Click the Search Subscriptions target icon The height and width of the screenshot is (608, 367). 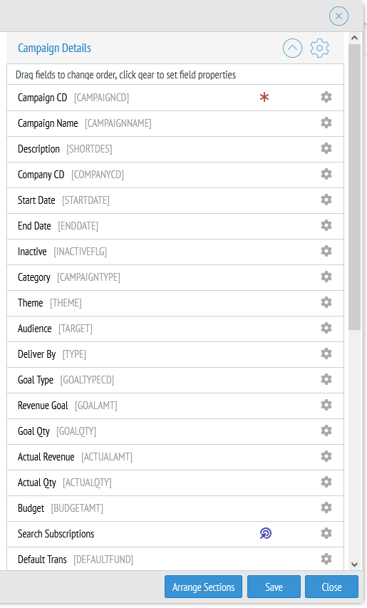point(266,534)
